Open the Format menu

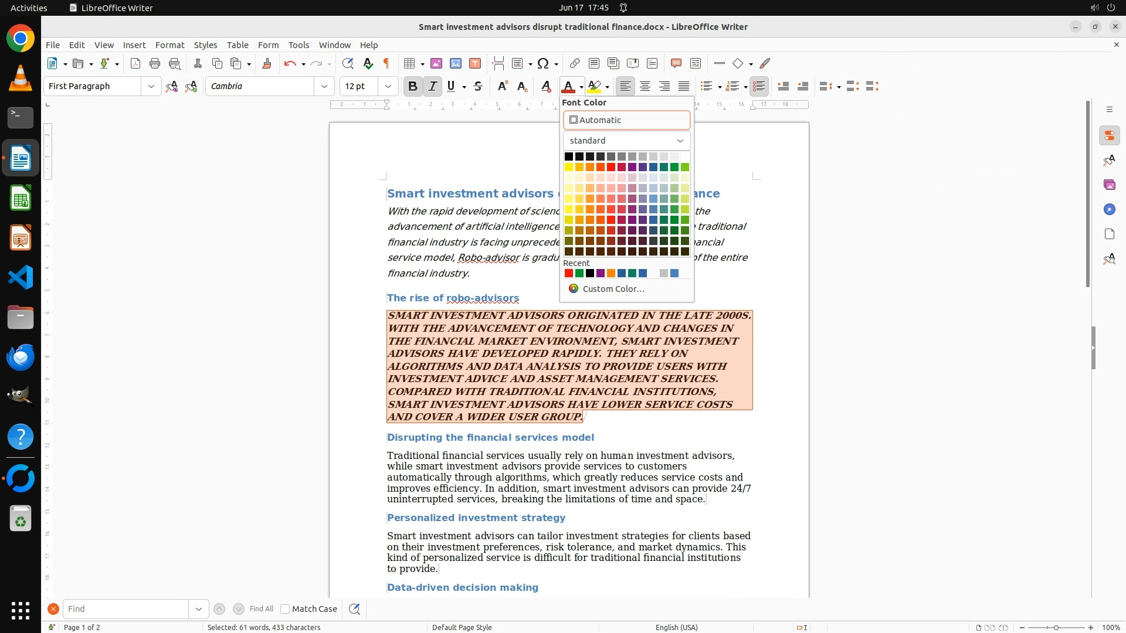coord(169,45)
